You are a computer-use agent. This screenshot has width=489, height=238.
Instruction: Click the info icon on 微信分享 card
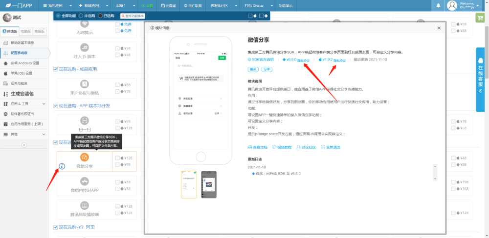(x=62, y=166)
